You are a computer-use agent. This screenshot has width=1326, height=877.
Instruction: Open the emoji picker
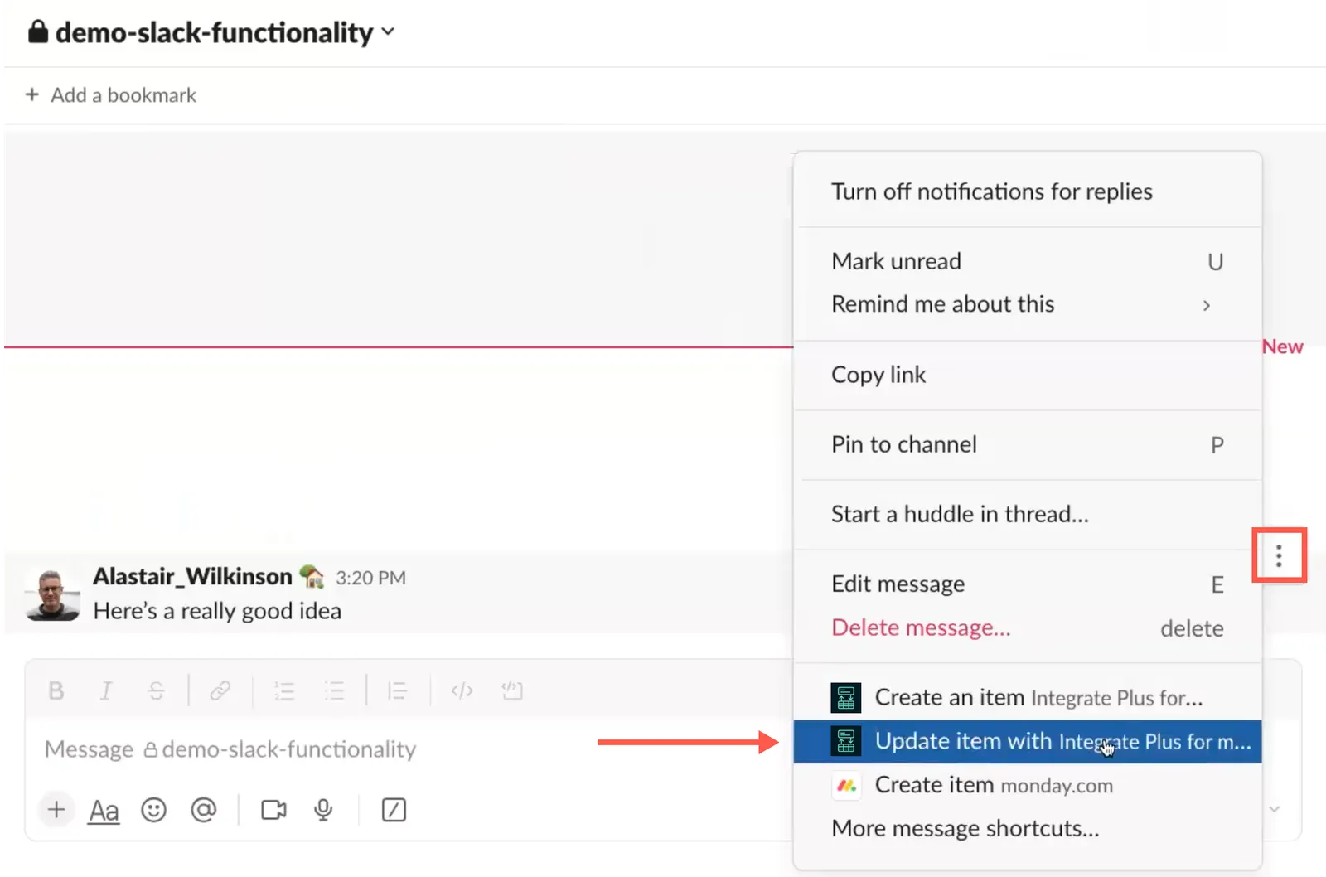[x=153, y=809]
